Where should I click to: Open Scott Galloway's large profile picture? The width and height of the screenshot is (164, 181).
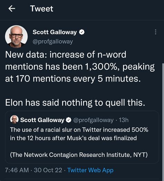point(16,36)
